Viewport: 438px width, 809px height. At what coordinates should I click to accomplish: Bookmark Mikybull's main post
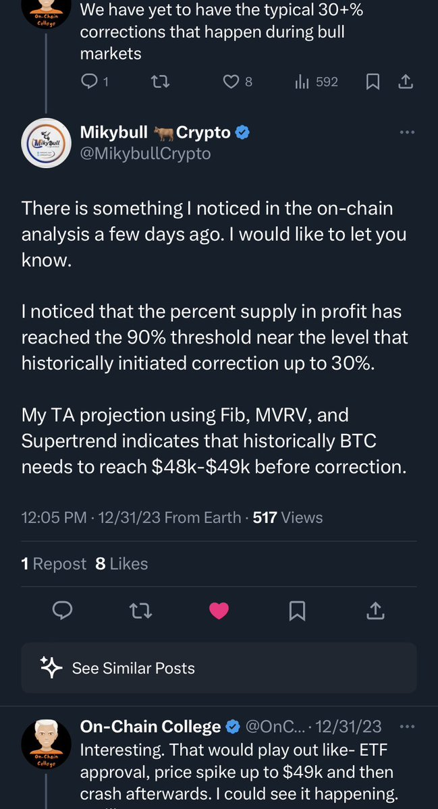[x=297, y=611]
